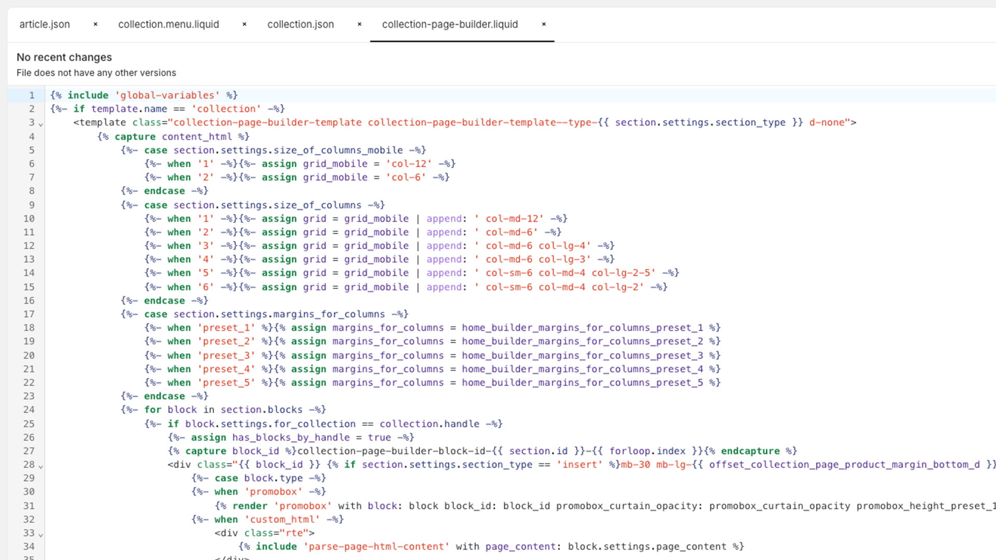Close the article.json tab
This screenshot has width=996, height=560.
coord(95,24)
